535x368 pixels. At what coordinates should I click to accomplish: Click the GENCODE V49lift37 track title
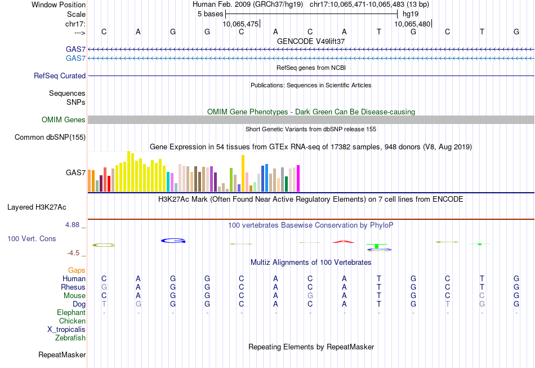point(311,41)
